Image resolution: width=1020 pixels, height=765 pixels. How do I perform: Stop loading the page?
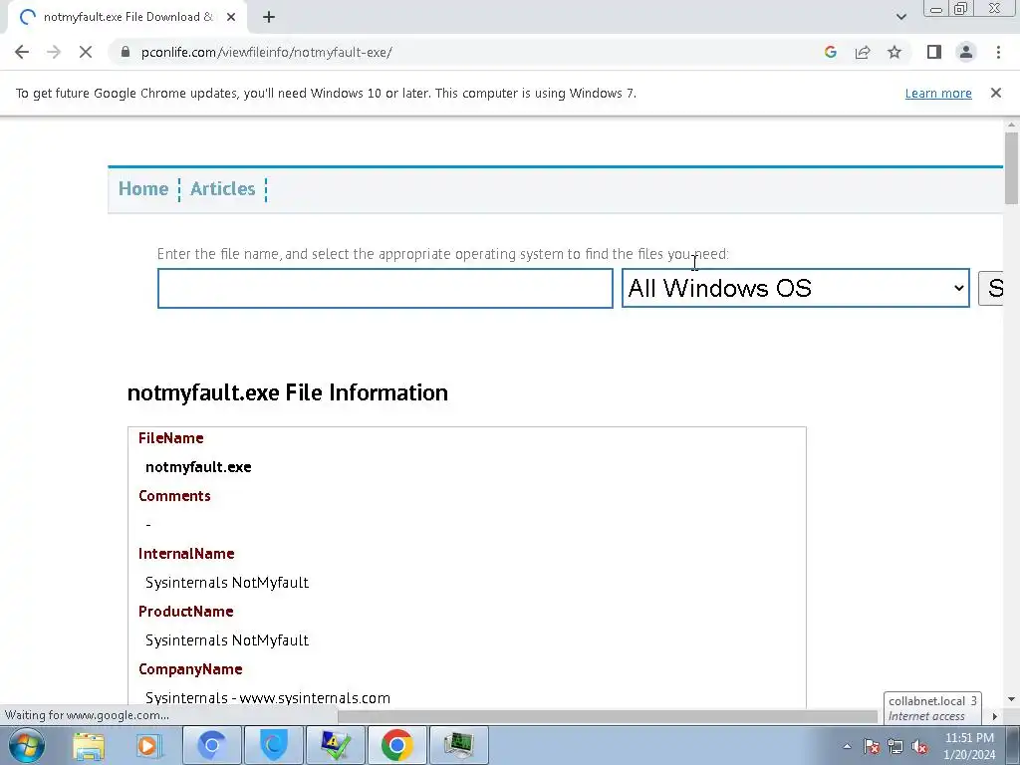pos(86,52)
